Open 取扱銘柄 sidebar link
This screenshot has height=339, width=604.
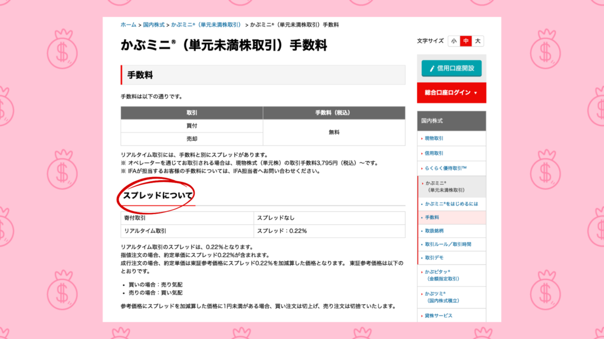coord(436,231)
